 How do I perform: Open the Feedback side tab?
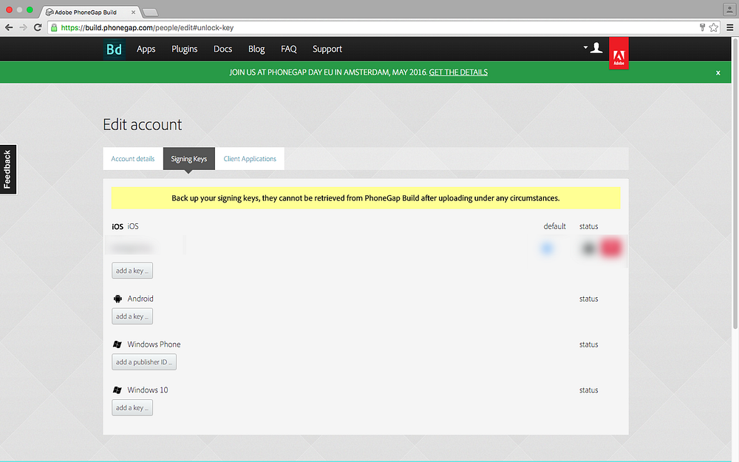click(x=8, y=169)
